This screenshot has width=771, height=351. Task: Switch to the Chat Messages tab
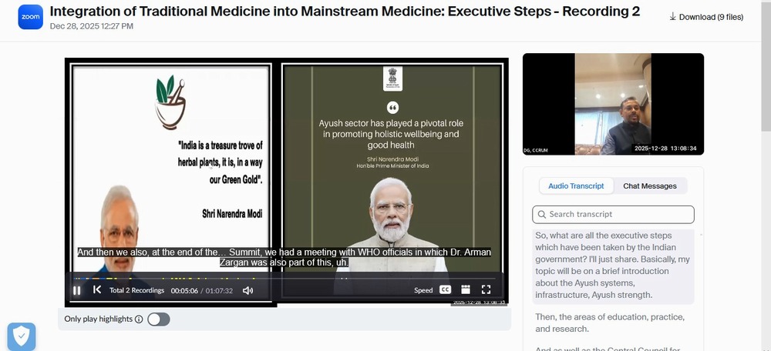pos(649,186)
